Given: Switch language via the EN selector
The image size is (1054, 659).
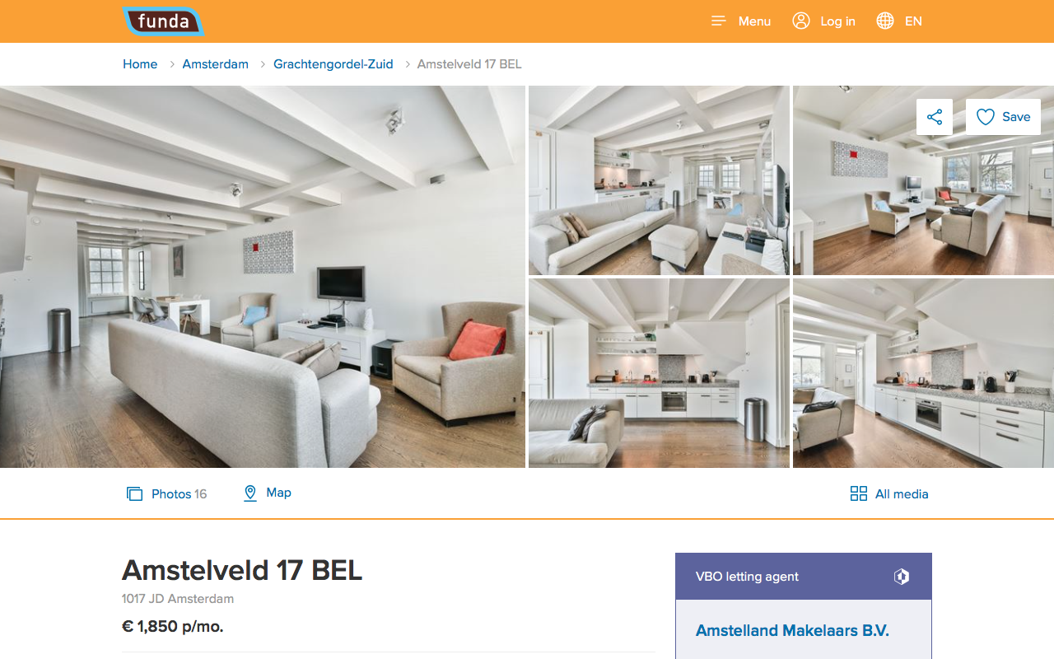Looking at the screenshot, I should 913,21.
